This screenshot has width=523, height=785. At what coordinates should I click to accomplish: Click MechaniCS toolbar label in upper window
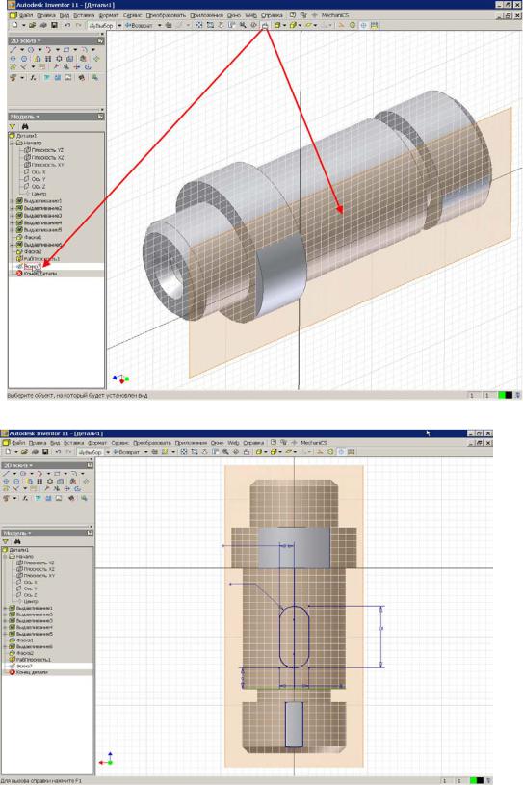click(x=335, y=15)
